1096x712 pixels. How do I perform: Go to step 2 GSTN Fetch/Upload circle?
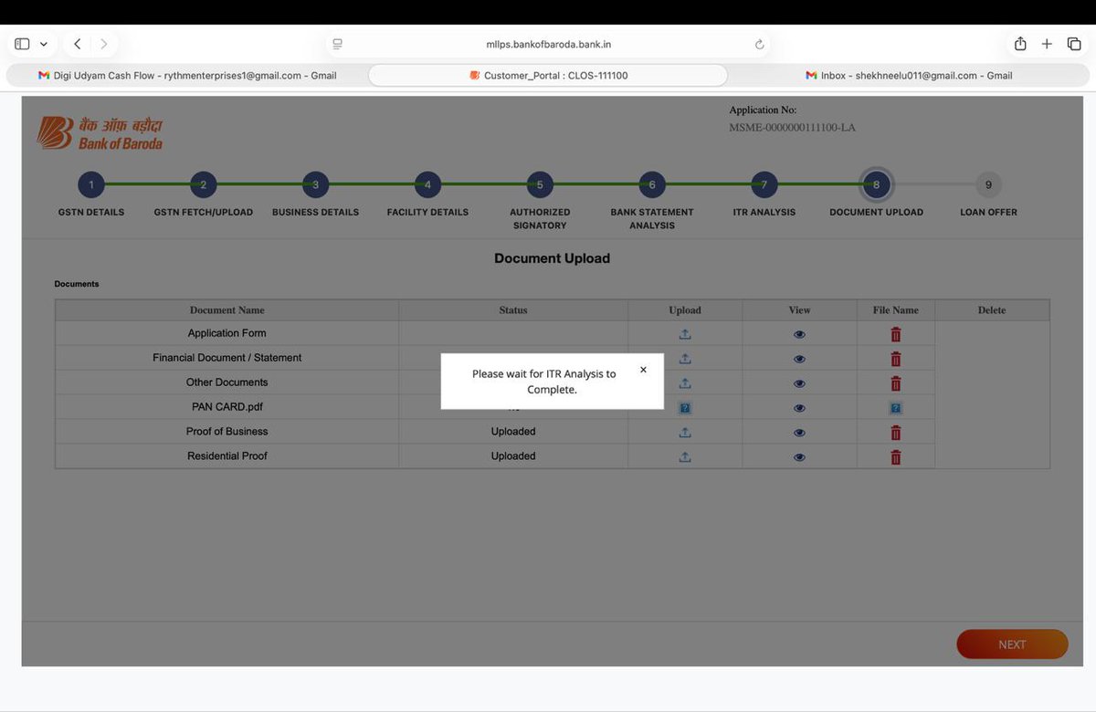pos(203,184)
